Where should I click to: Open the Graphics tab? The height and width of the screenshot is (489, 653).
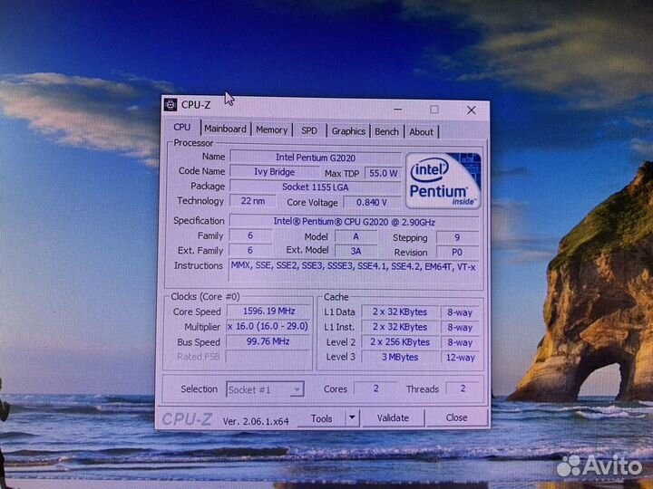point(348,131)
